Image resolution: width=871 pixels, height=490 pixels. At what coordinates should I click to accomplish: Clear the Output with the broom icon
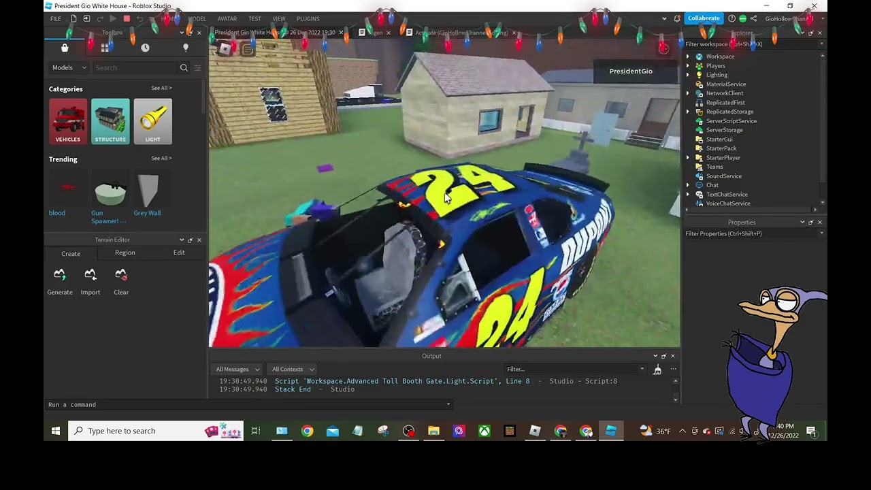point(657,370)
